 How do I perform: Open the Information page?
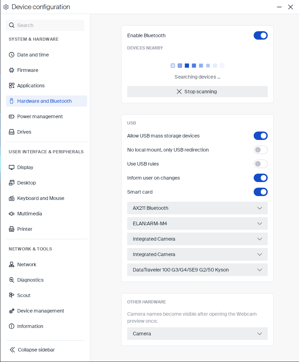pyautogui.click(x=46, y=326)
